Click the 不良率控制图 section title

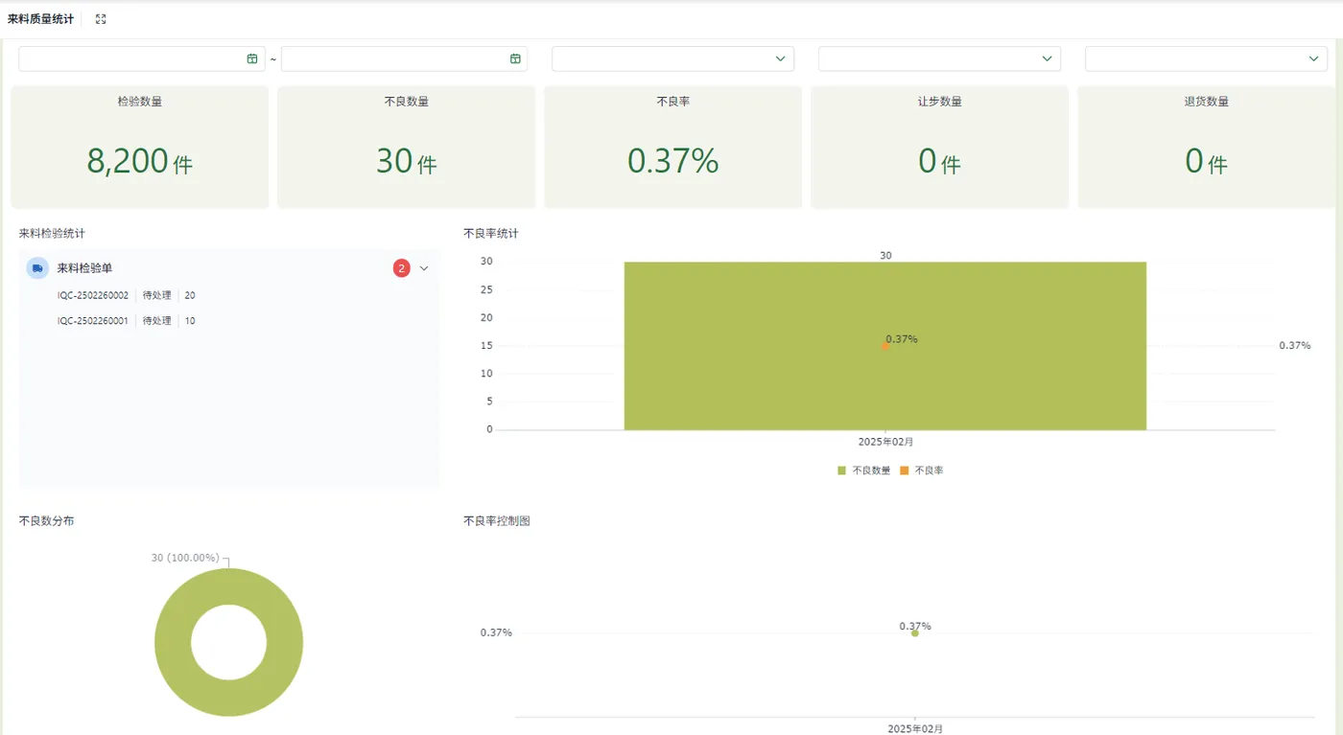(497, 521)
